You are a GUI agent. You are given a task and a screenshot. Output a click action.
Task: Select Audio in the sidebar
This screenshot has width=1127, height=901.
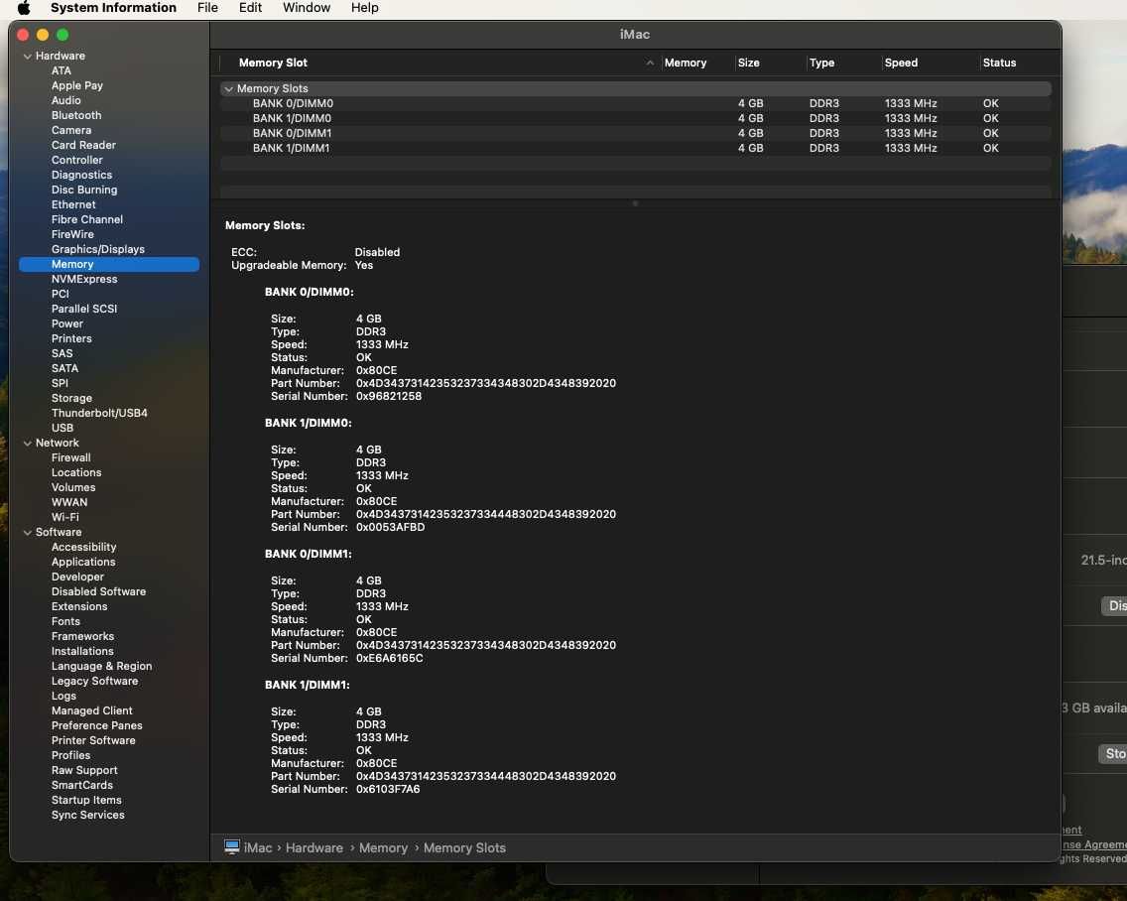point(66,100)
